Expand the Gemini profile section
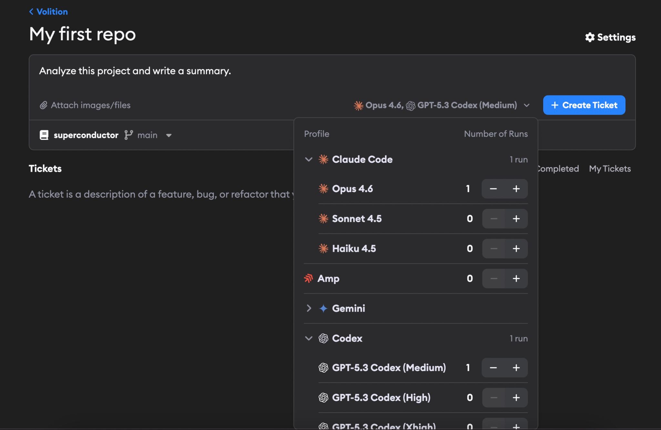Screen dimensions: 661x430 [x=309, y=308]
